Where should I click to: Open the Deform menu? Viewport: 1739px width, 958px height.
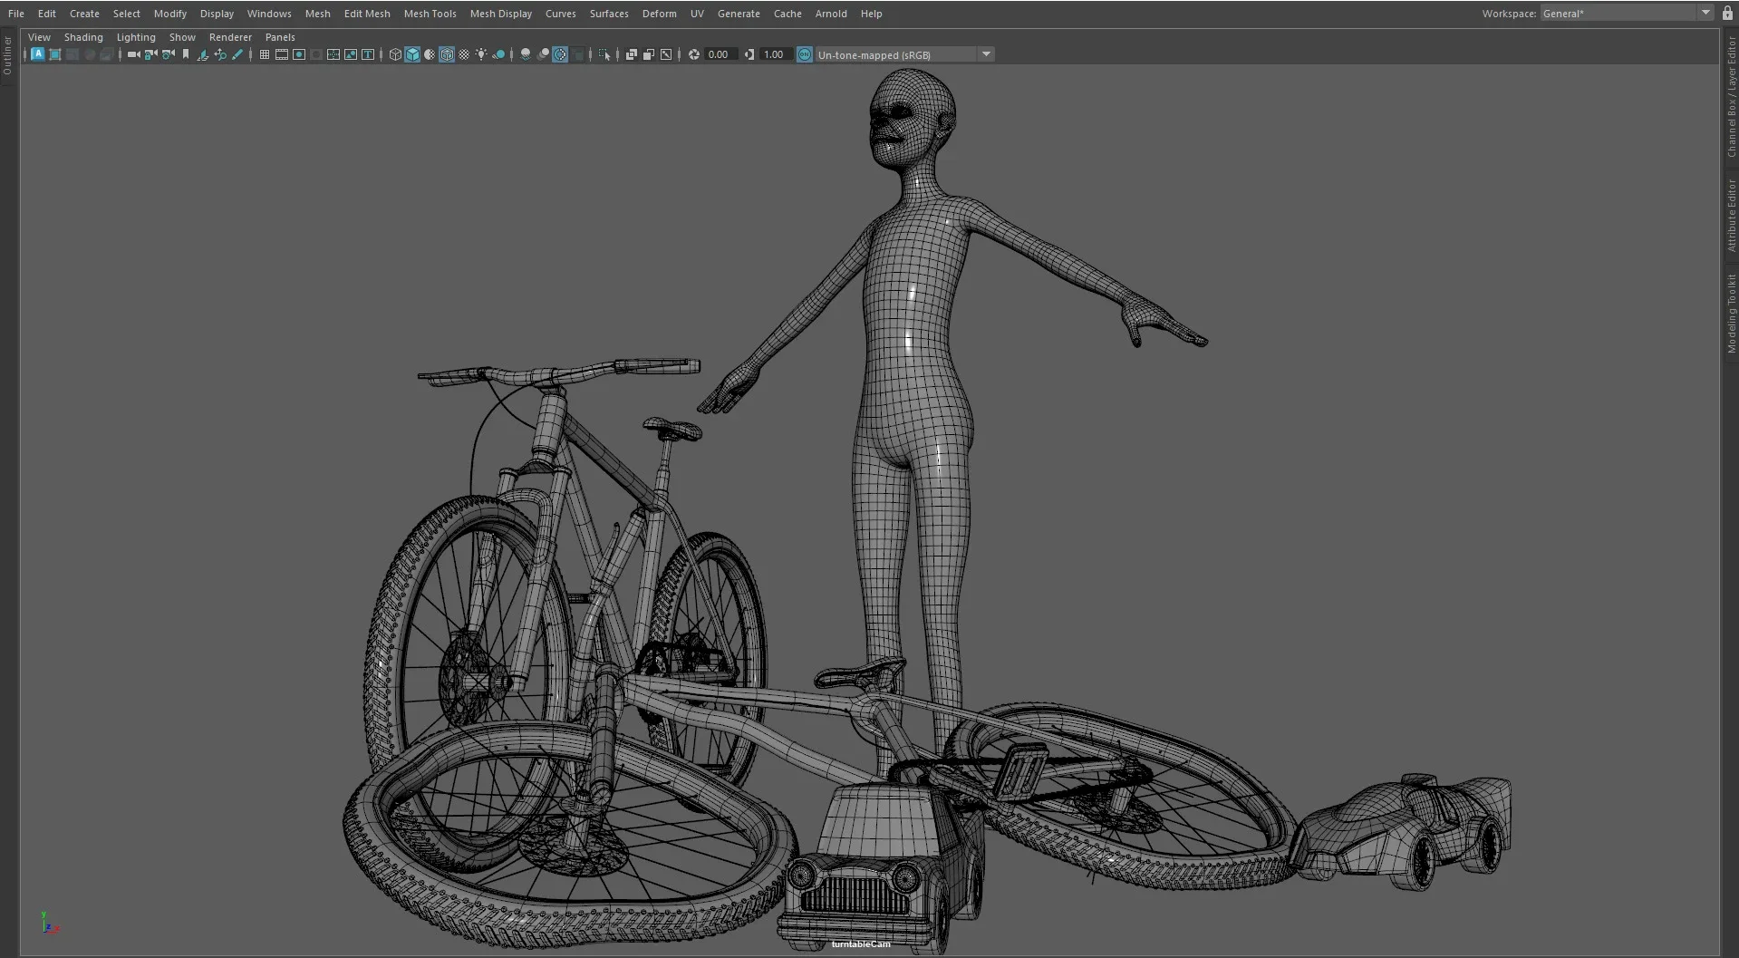click(659, 14)
